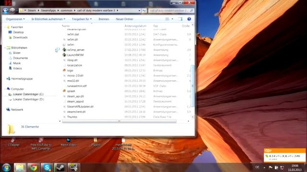Go forward with the Explorer forward arrow
Viewport: 307px width, 172px height.
pyautogui.click(x=12, y=11)
